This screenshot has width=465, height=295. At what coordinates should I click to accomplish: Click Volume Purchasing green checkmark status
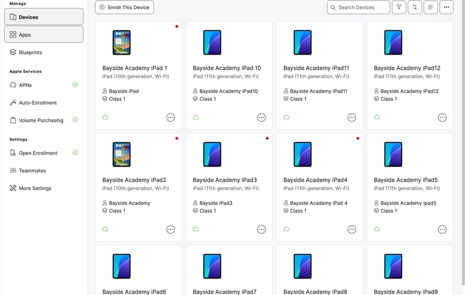pyautogui.click(x=75, y=119)
